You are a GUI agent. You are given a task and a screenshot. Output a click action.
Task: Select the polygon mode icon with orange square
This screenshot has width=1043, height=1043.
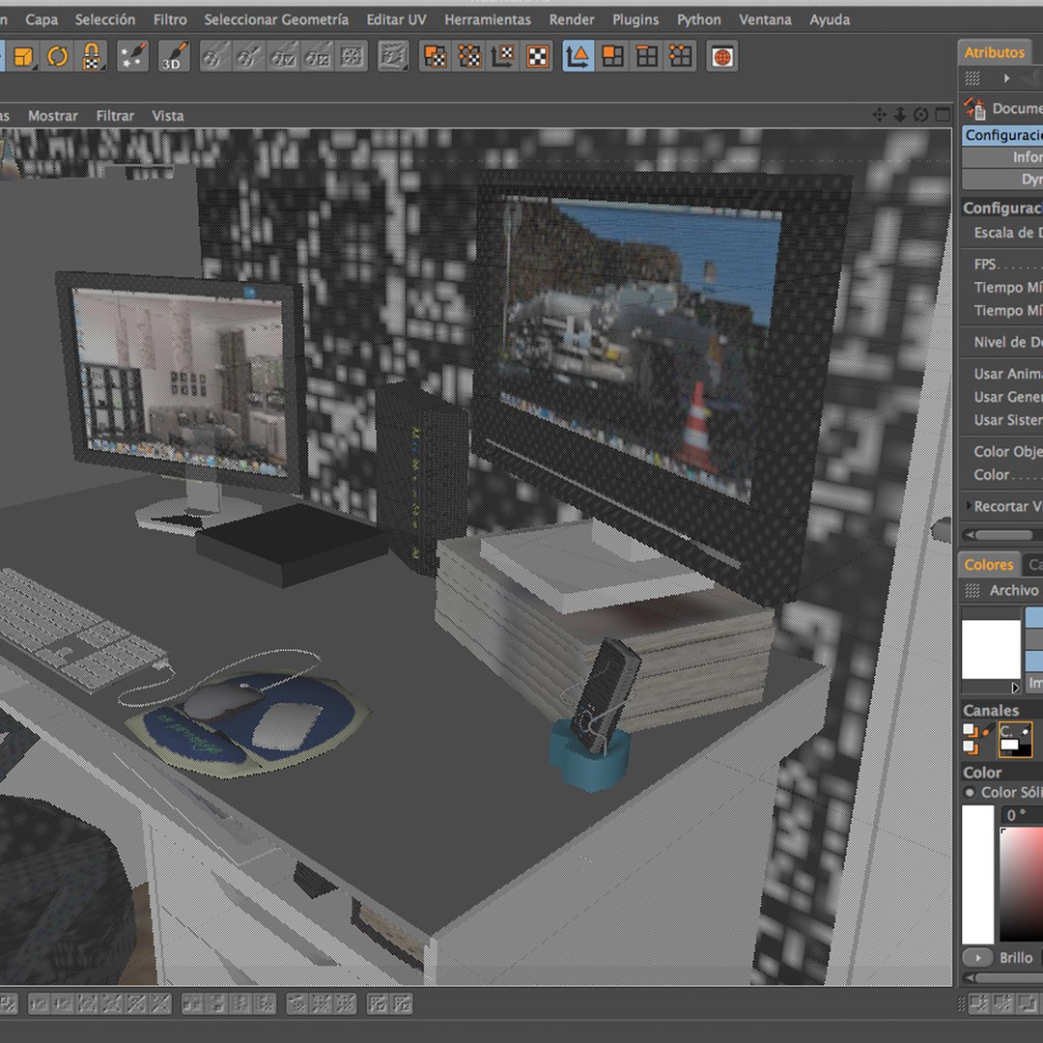pos(612,57)
